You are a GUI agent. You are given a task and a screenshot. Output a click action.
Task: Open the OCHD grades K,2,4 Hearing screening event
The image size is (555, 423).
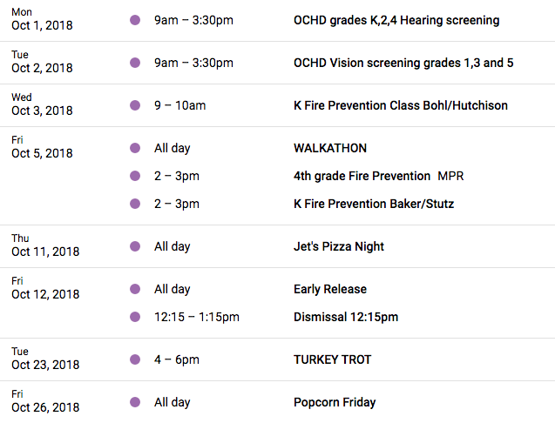(396, 21)
